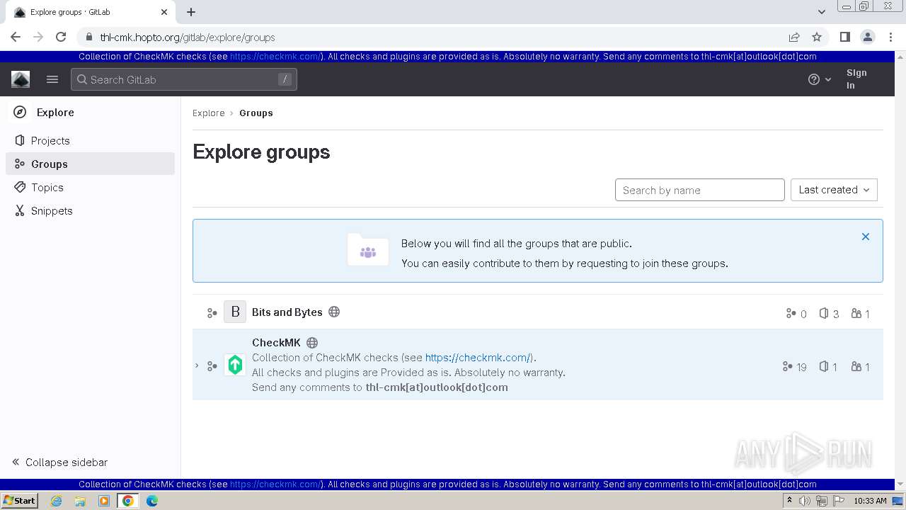Click the Bits and Bytes avatar B
906x510 pixels.
235,312
